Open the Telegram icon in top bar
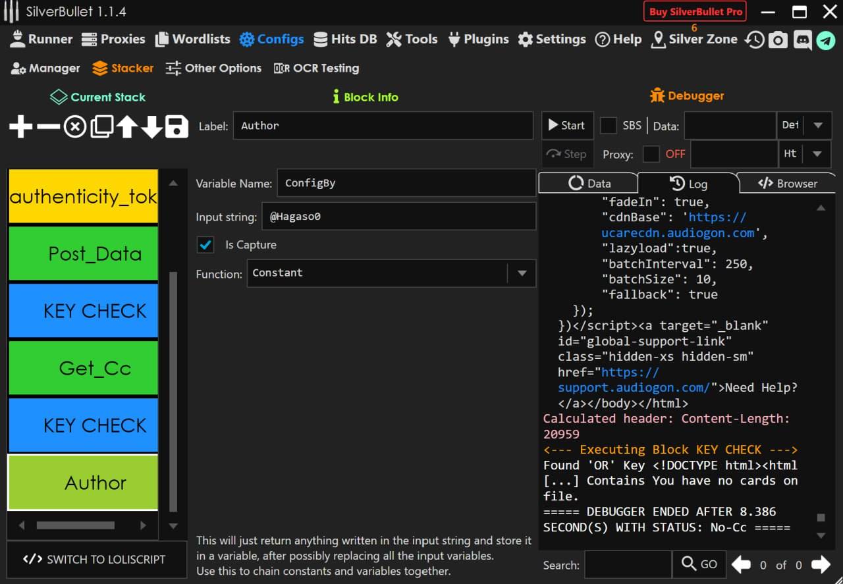 point(825,40)
